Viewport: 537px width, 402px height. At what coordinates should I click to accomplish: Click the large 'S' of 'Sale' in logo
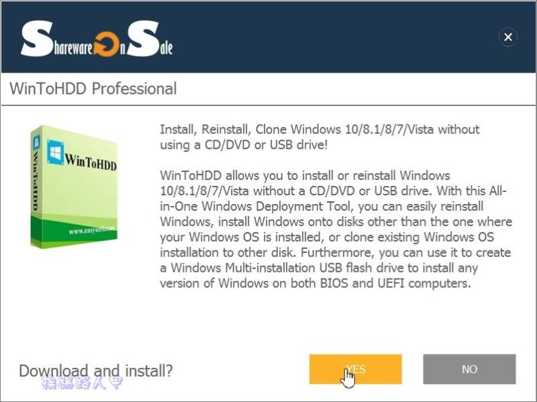pyautogui.click(x=143, y=38)
